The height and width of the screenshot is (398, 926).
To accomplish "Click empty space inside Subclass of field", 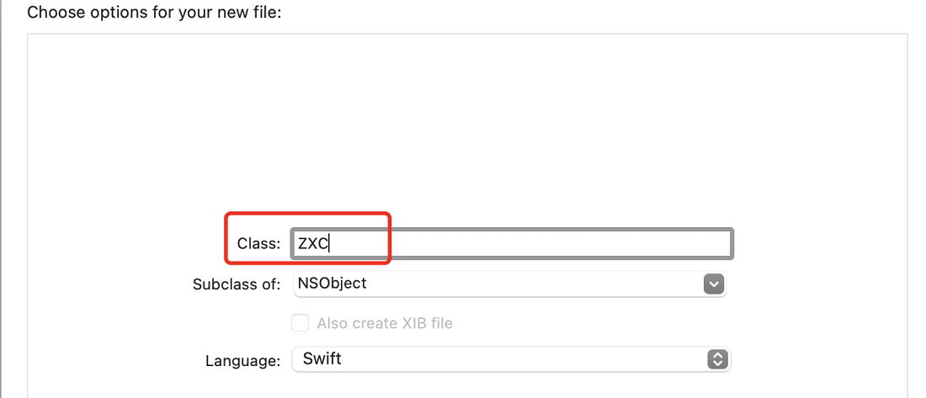I will [531, 284].
